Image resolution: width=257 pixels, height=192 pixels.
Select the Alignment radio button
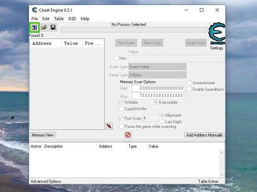point(162,115)
